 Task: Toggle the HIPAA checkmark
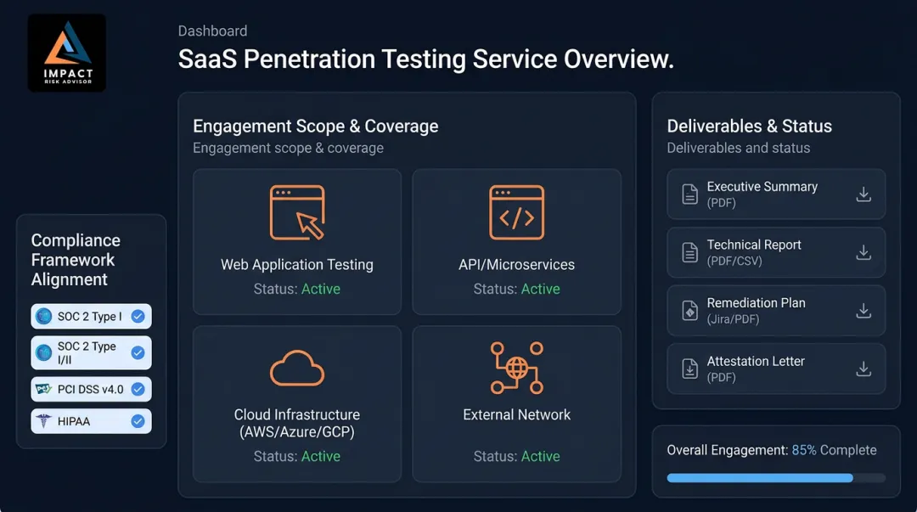click(x=138, y=421)
